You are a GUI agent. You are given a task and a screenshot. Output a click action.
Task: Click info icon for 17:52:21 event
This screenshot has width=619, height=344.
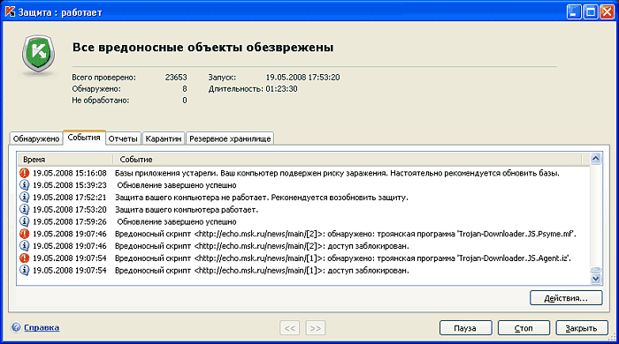pos(25,198)
